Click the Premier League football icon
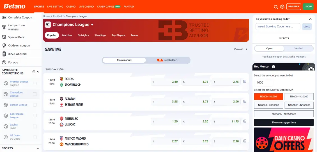This screenshot has height=152, width=317. (x=6, y=83)
